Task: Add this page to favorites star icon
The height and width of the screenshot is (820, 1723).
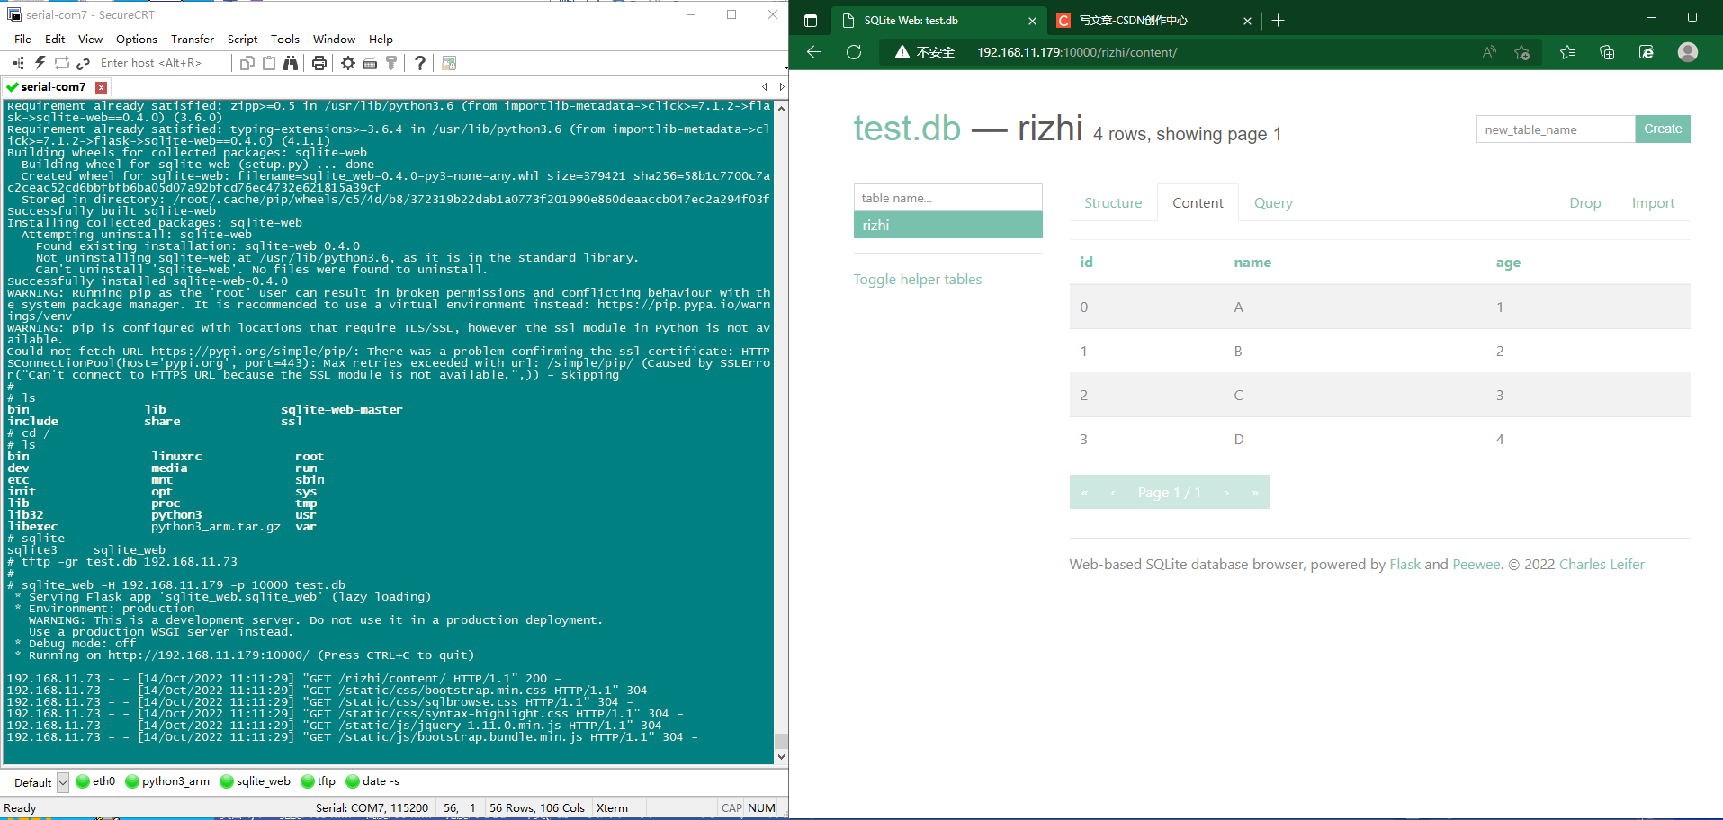Action: [1522, 52]
